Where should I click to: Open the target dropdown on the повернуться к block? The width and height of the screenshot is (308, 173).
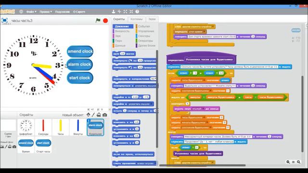[x=146, y=86]
